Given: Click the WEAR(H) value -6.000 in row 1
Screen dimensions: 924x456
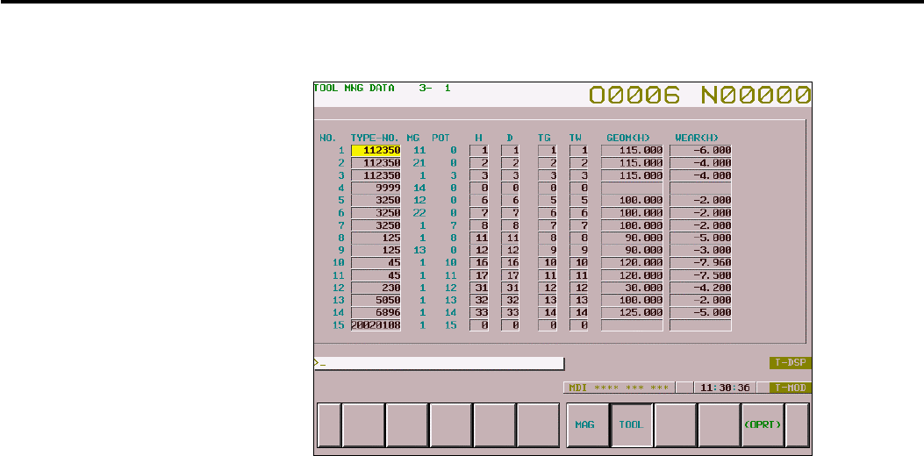Looking at the screenshot, I should point(700,150).
